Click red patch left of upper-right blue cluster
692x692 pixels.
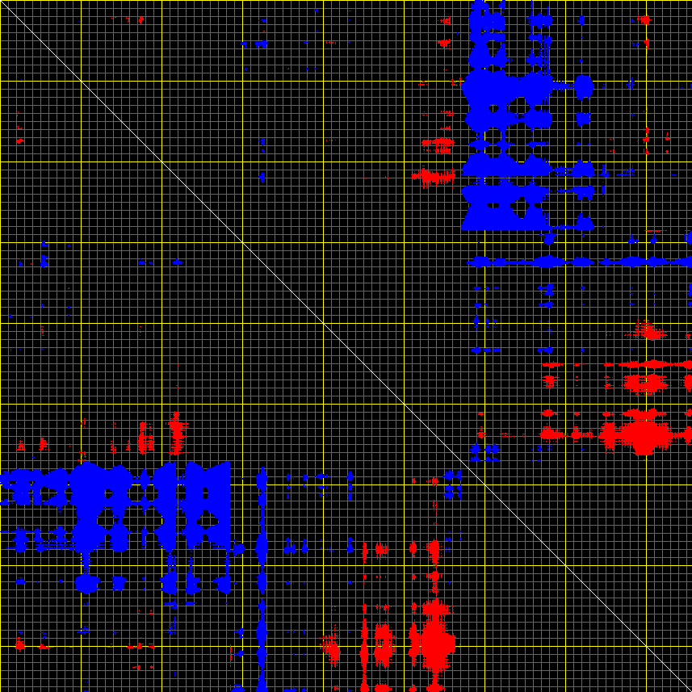point(434,175)
